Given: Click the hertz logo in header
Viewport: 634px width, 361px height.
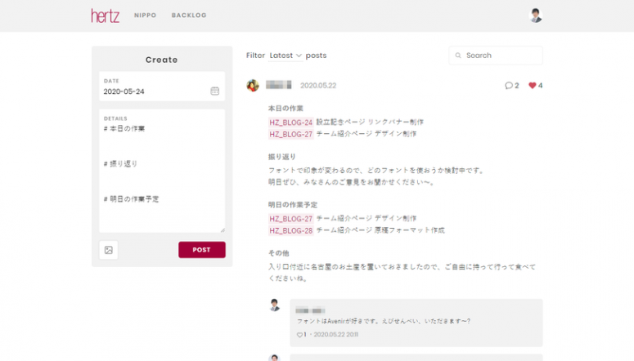Looking at the screenshot, I should [x=106, y=16].
